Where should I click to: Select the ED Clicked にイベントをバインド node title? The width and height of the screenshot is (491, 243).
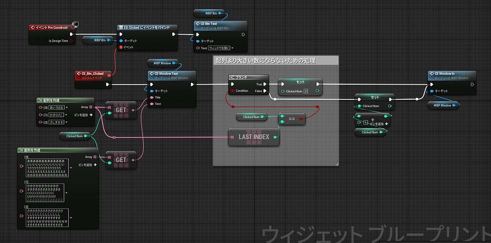click(x=147, y=28)
